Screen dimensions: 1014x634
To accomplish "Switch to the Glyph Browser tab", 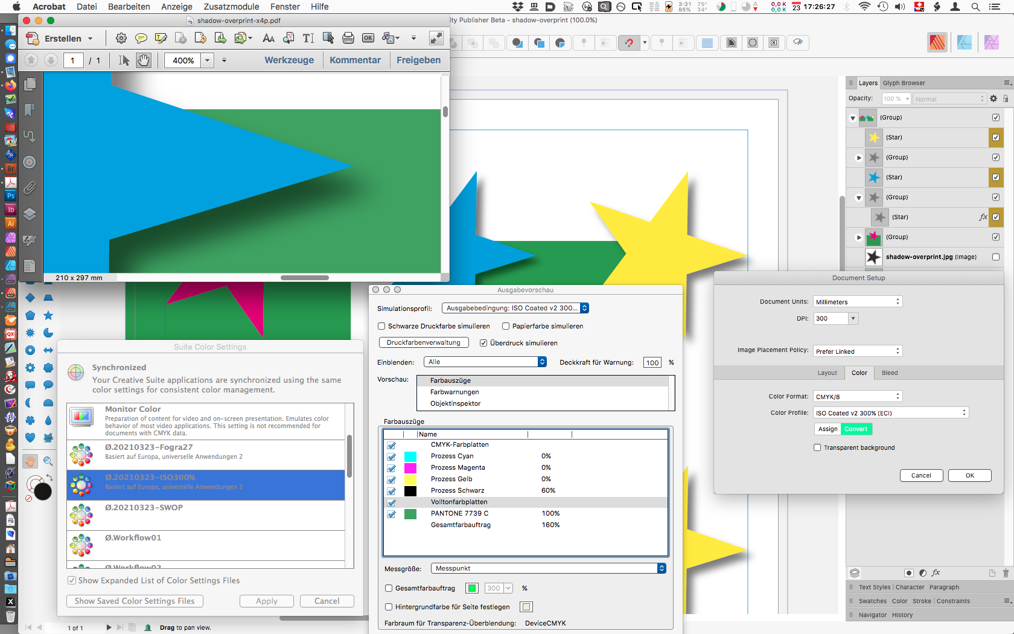I will [x=904, y=83].
